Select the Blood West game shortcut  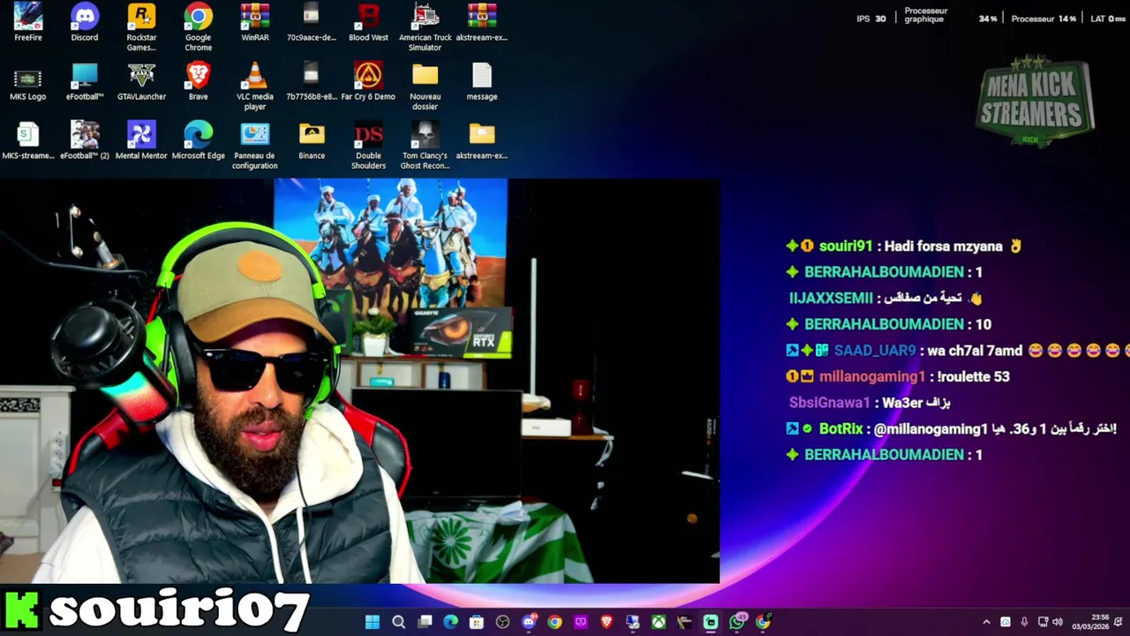(368, 23)
